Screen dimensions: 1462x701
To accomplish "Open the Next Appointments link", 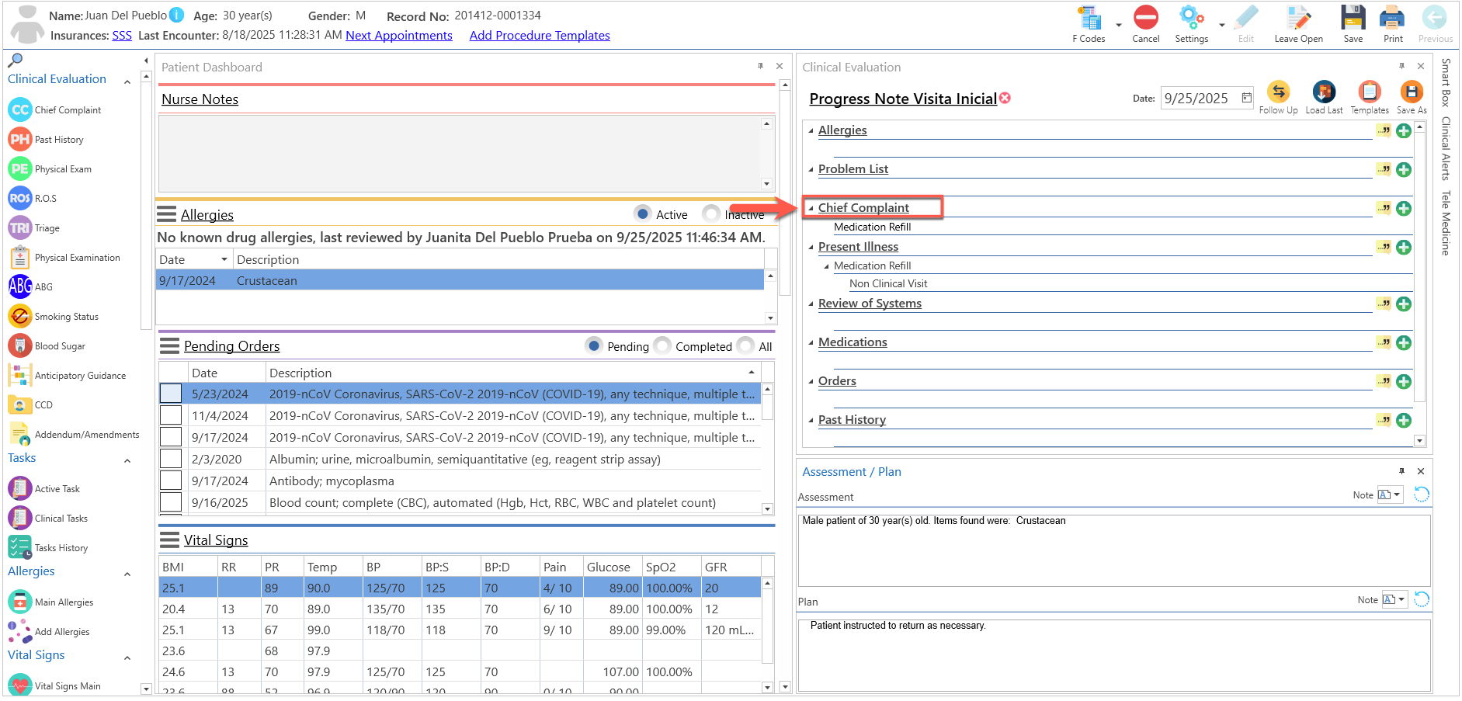I will coord(399,36).
